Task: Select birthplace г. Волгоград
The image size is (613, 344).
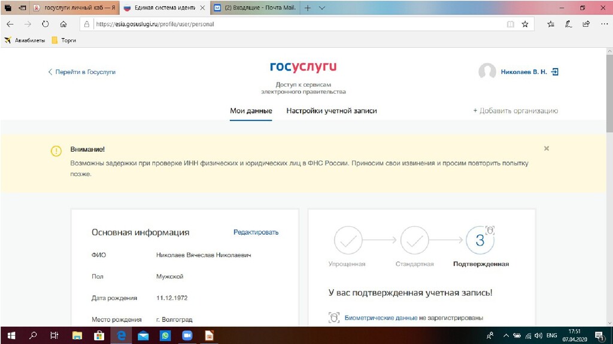Action: pyautogui.click(x=174, y=320)
